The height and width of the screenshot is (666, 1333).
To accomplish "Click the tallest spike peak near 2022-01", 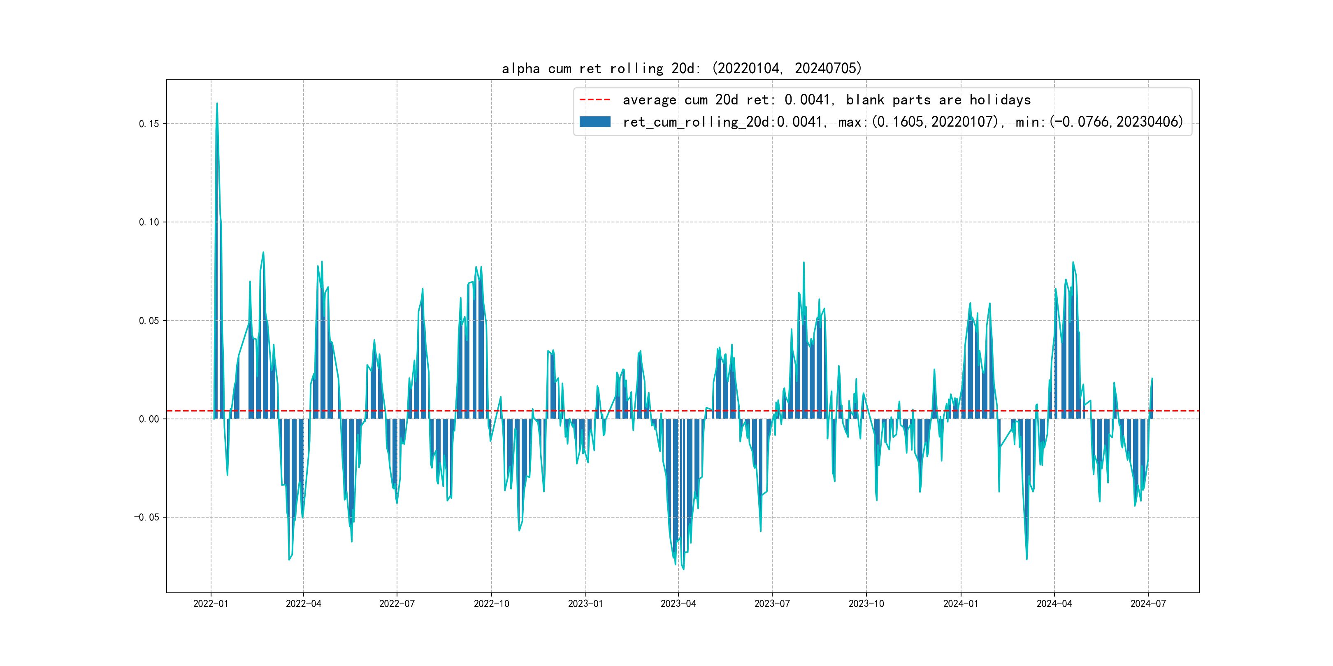I will point(217,104).
